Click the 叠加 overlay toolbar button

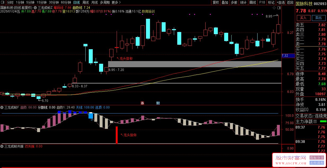click(x=225, y=2)
